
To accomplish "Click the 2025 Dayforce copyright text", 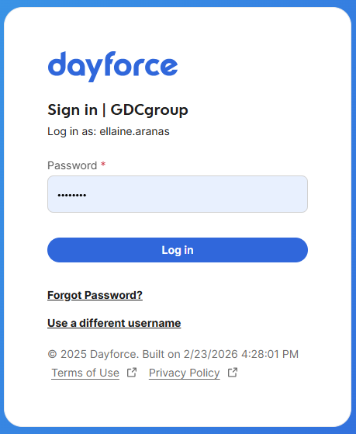I will tap(99, 354).
